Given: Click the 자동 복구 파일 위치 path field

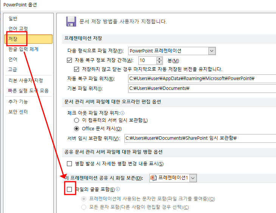Looking at the screenshot, I should coord(202,79).
